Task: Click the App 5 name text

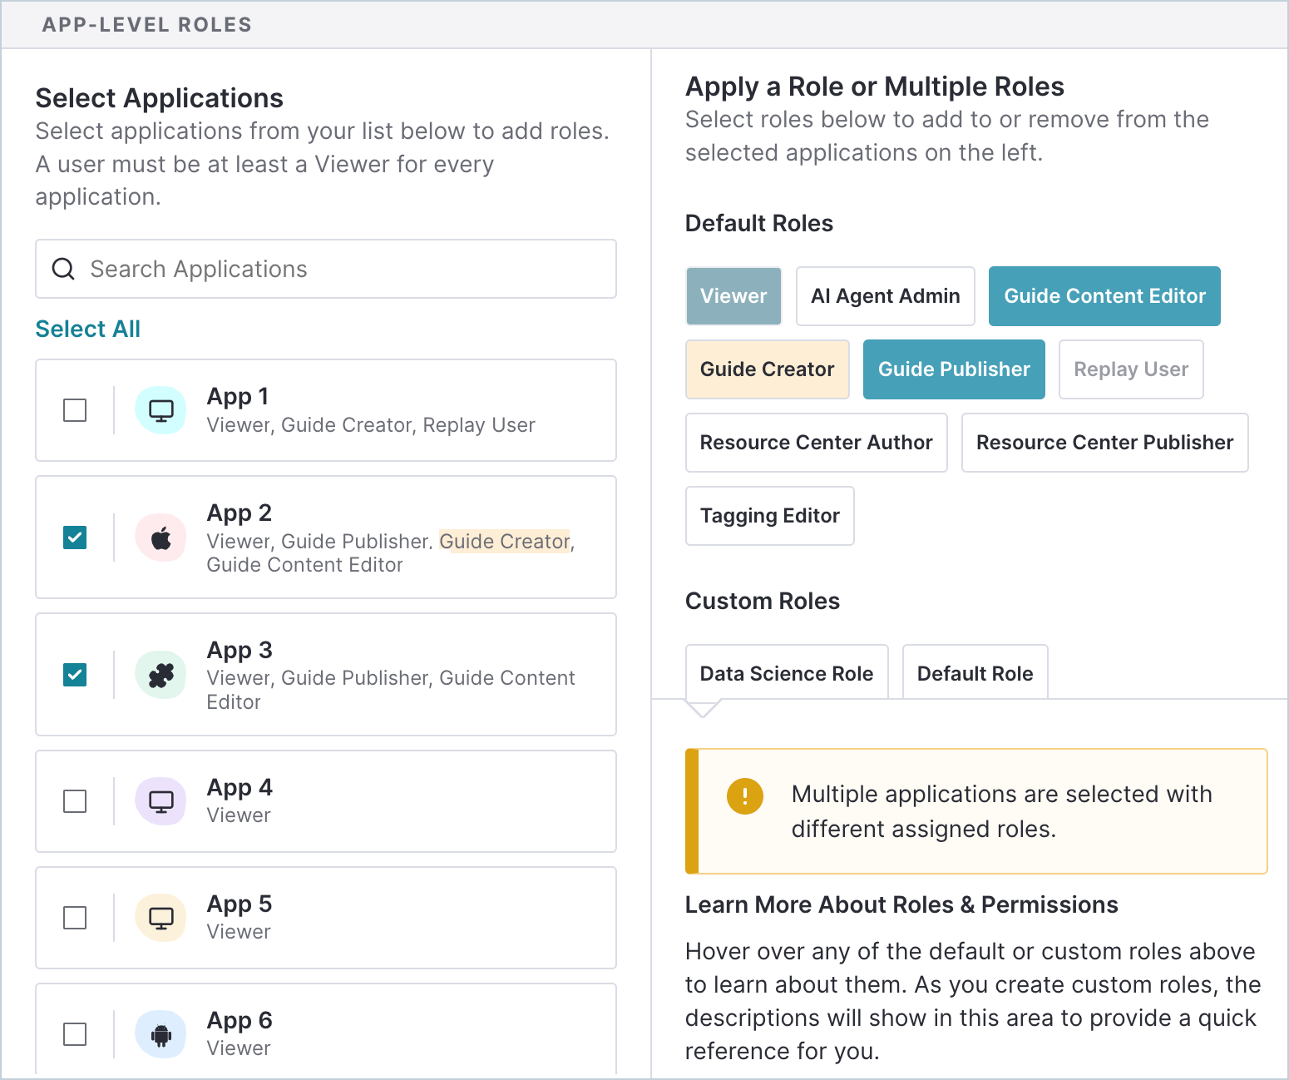Action: pos(240,904)
